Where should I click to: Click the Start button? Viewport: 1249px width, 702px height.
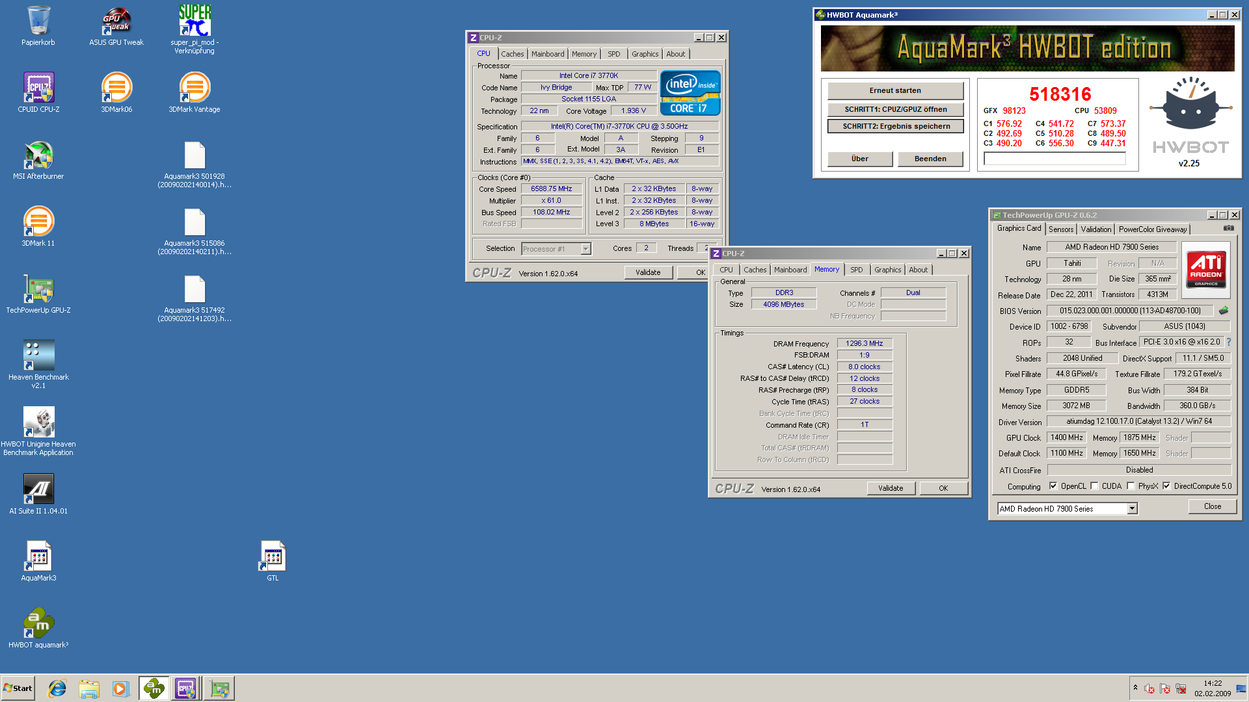coord(18,688)
